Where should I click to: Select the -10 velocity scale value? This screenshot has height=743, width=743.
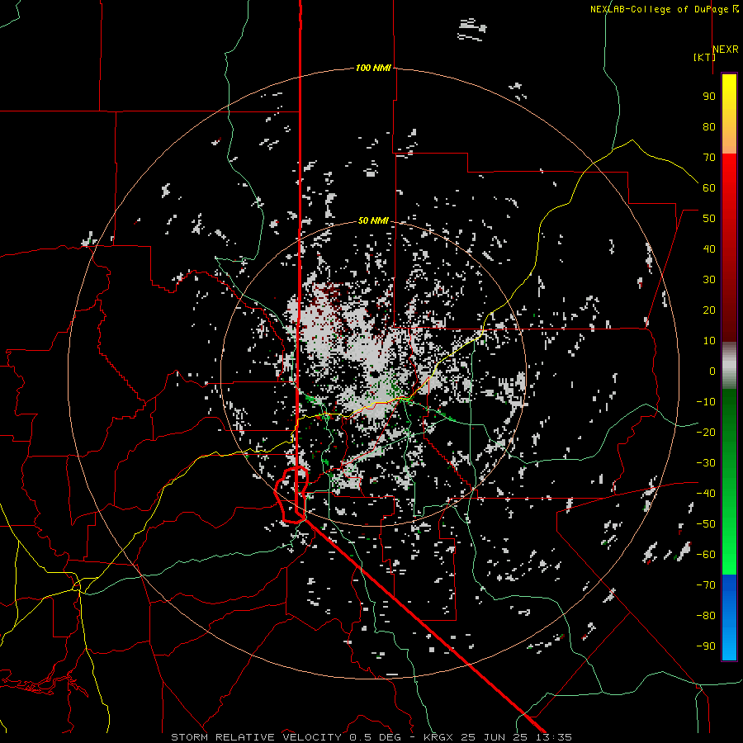[706, 402]
